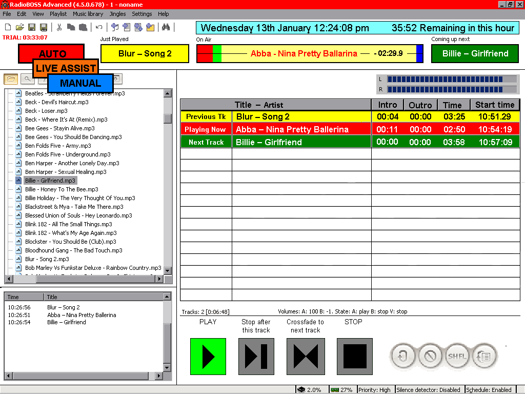Click the Crossfade to next track button

tap(306, 357)
